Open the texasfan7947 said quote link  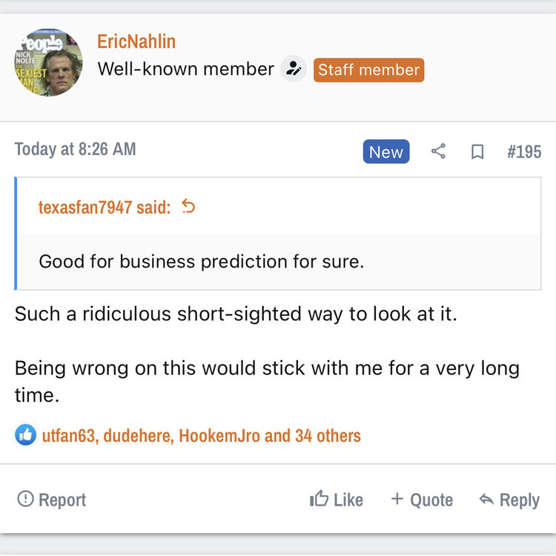pos(104,208)
